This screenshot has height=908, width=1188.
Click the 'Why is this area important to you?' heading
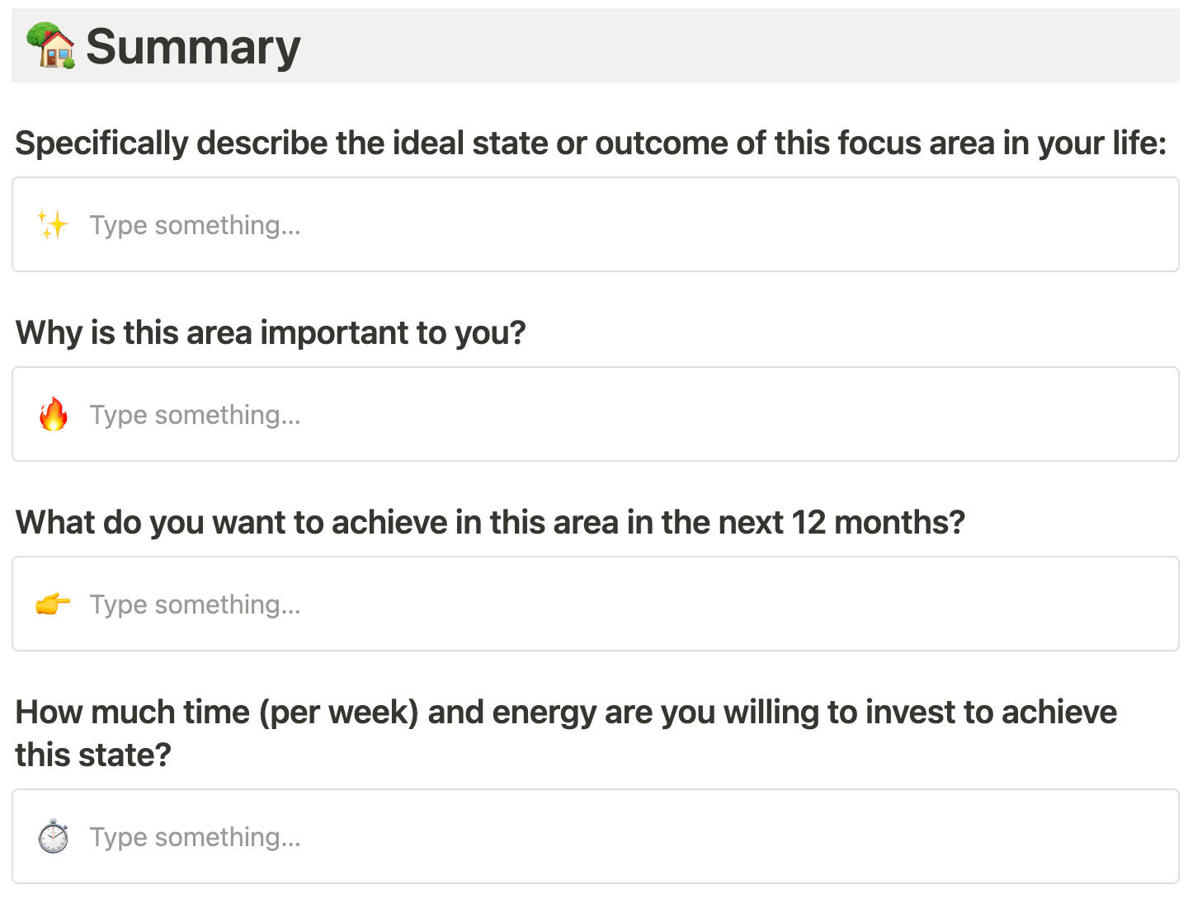(271, 332)
